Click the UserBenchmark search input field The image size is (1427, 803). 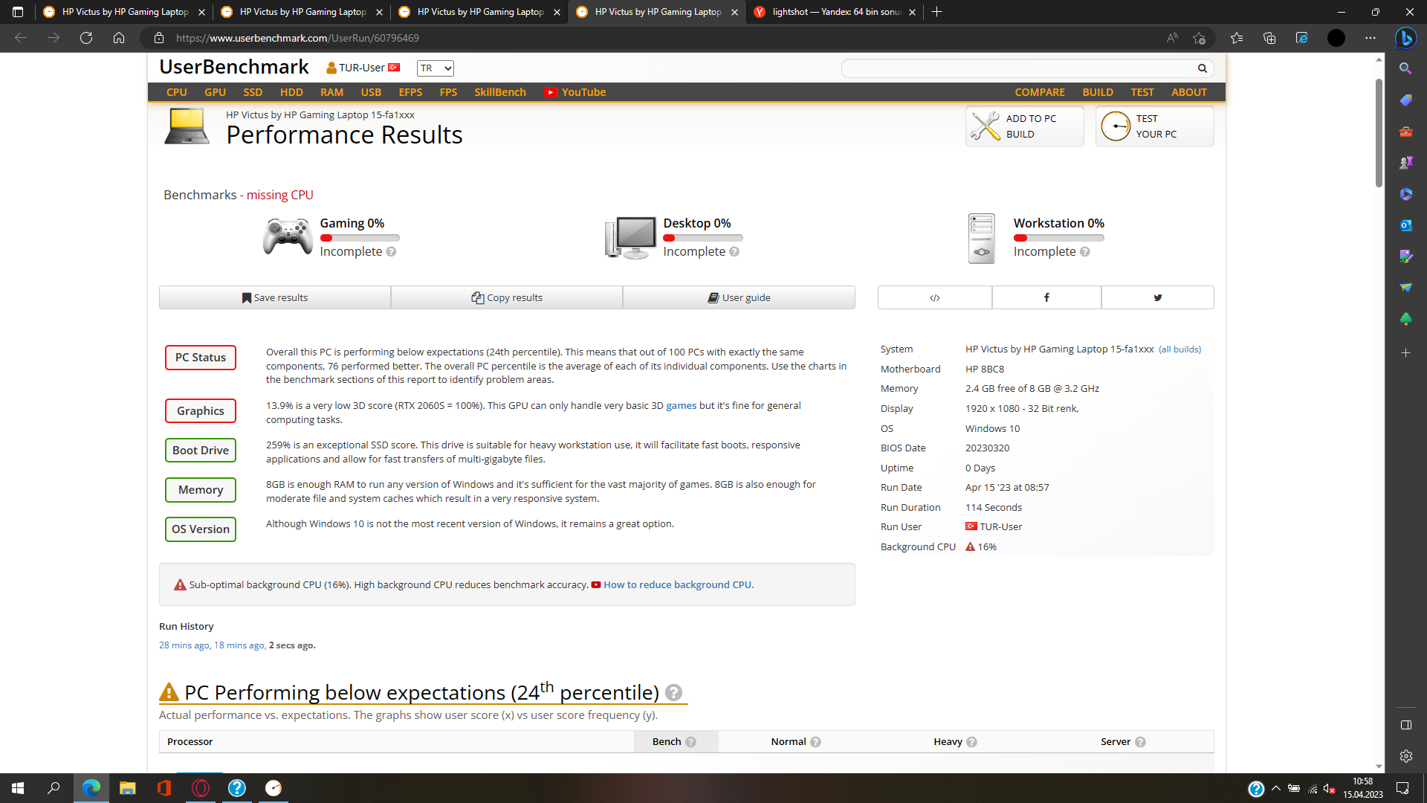(x=1018, y=68)
